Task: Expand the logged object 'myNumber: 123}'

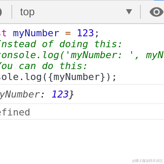Action: pyautogui.click(x=37, y=94)
